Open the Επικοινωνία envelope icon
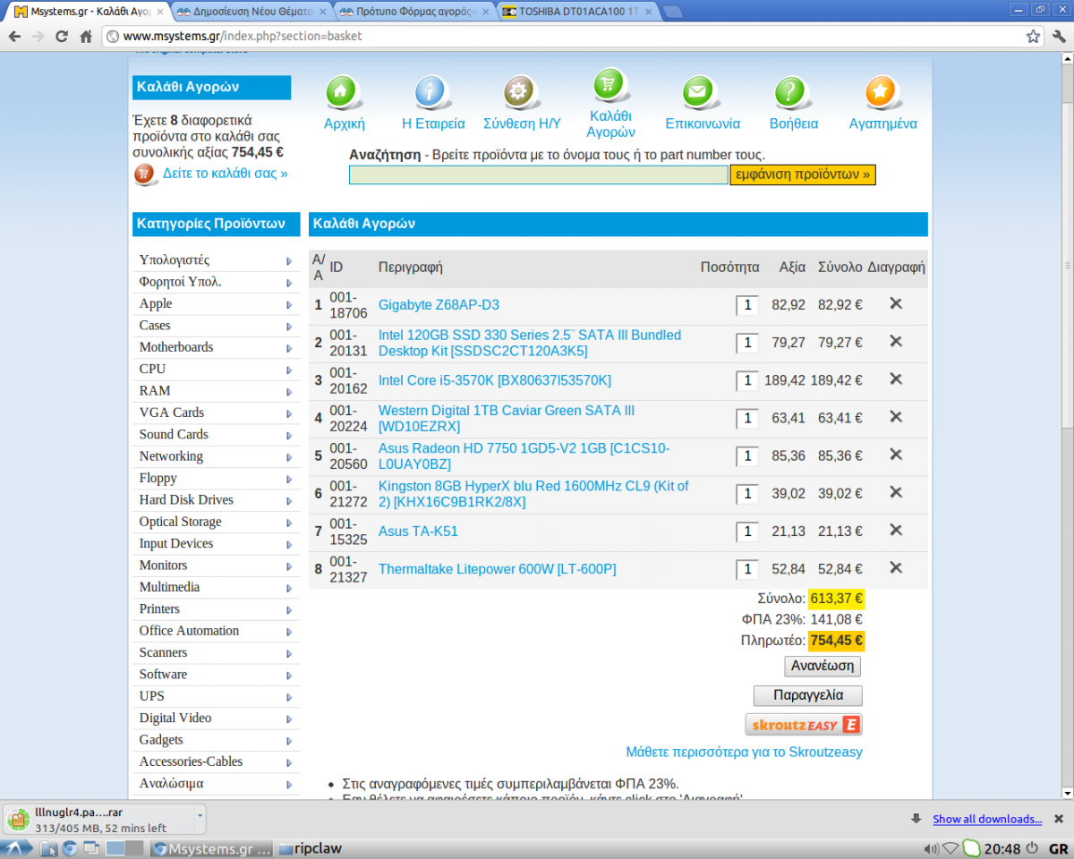Viewport: 1074px width, 859px height. (702, 92)
